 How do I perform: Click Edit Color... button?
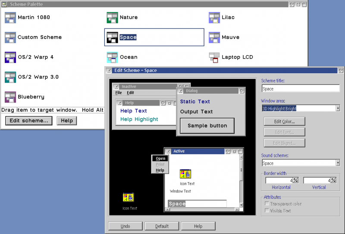[x=284, y=122]
